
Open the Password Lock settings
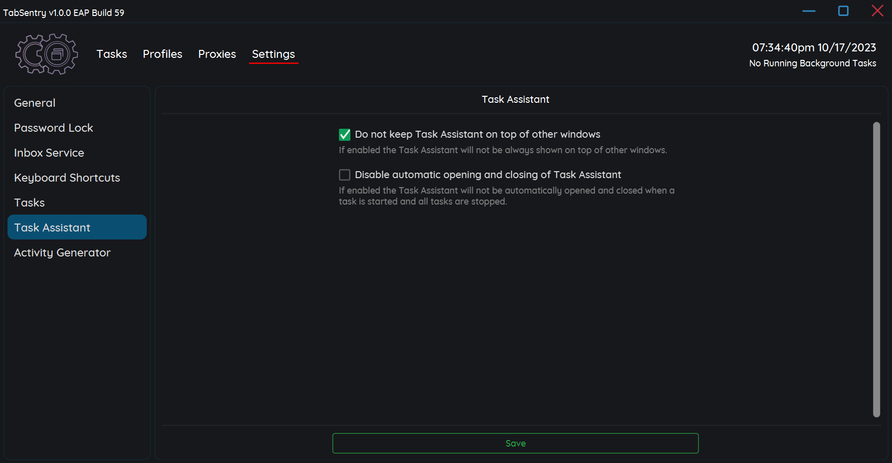pyautogui.click(x=53, y=128)
